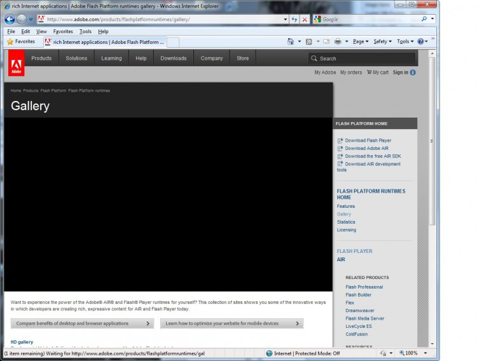The width and height of the screenshot is (477, 361).
Task: Open the Edit menu
Action: 25,31
